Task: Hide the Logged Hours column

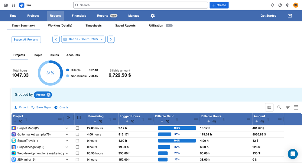Action: [x=132, y=121]
